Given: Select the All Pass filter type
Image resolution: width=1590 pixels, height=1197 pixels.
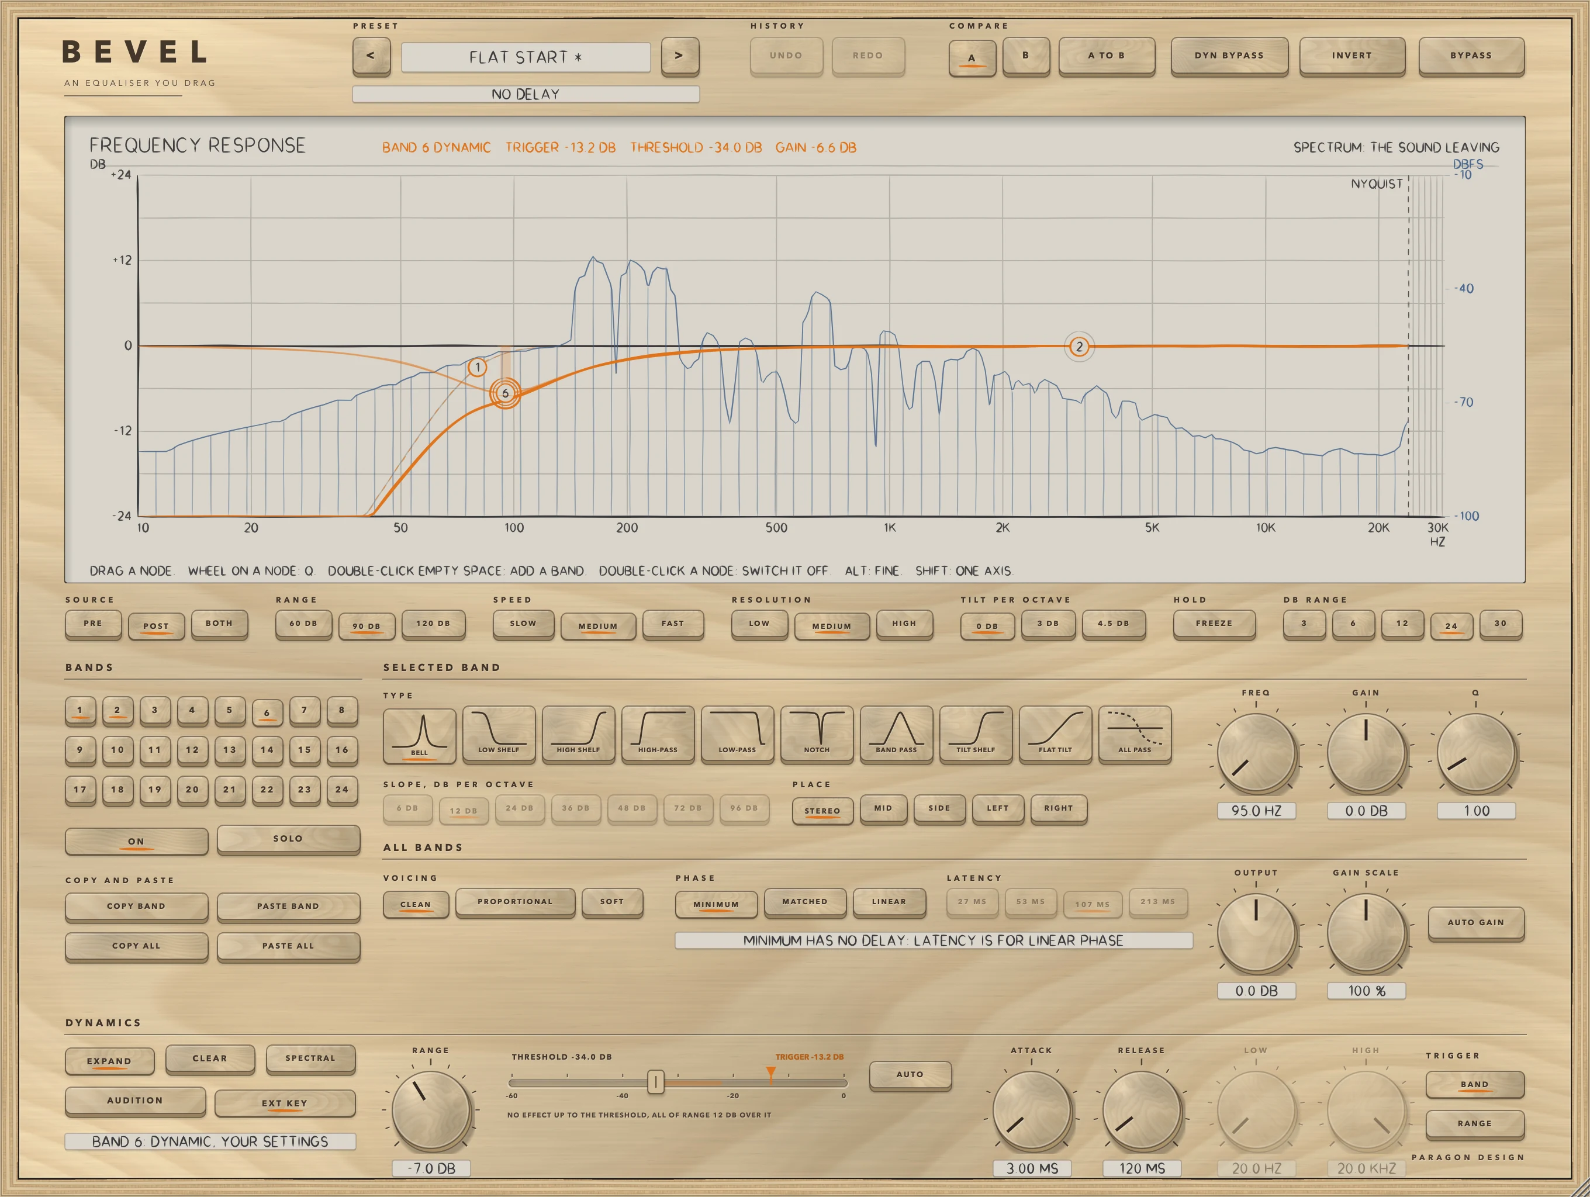Looking at the screenshot, I should coord(1134,734).
